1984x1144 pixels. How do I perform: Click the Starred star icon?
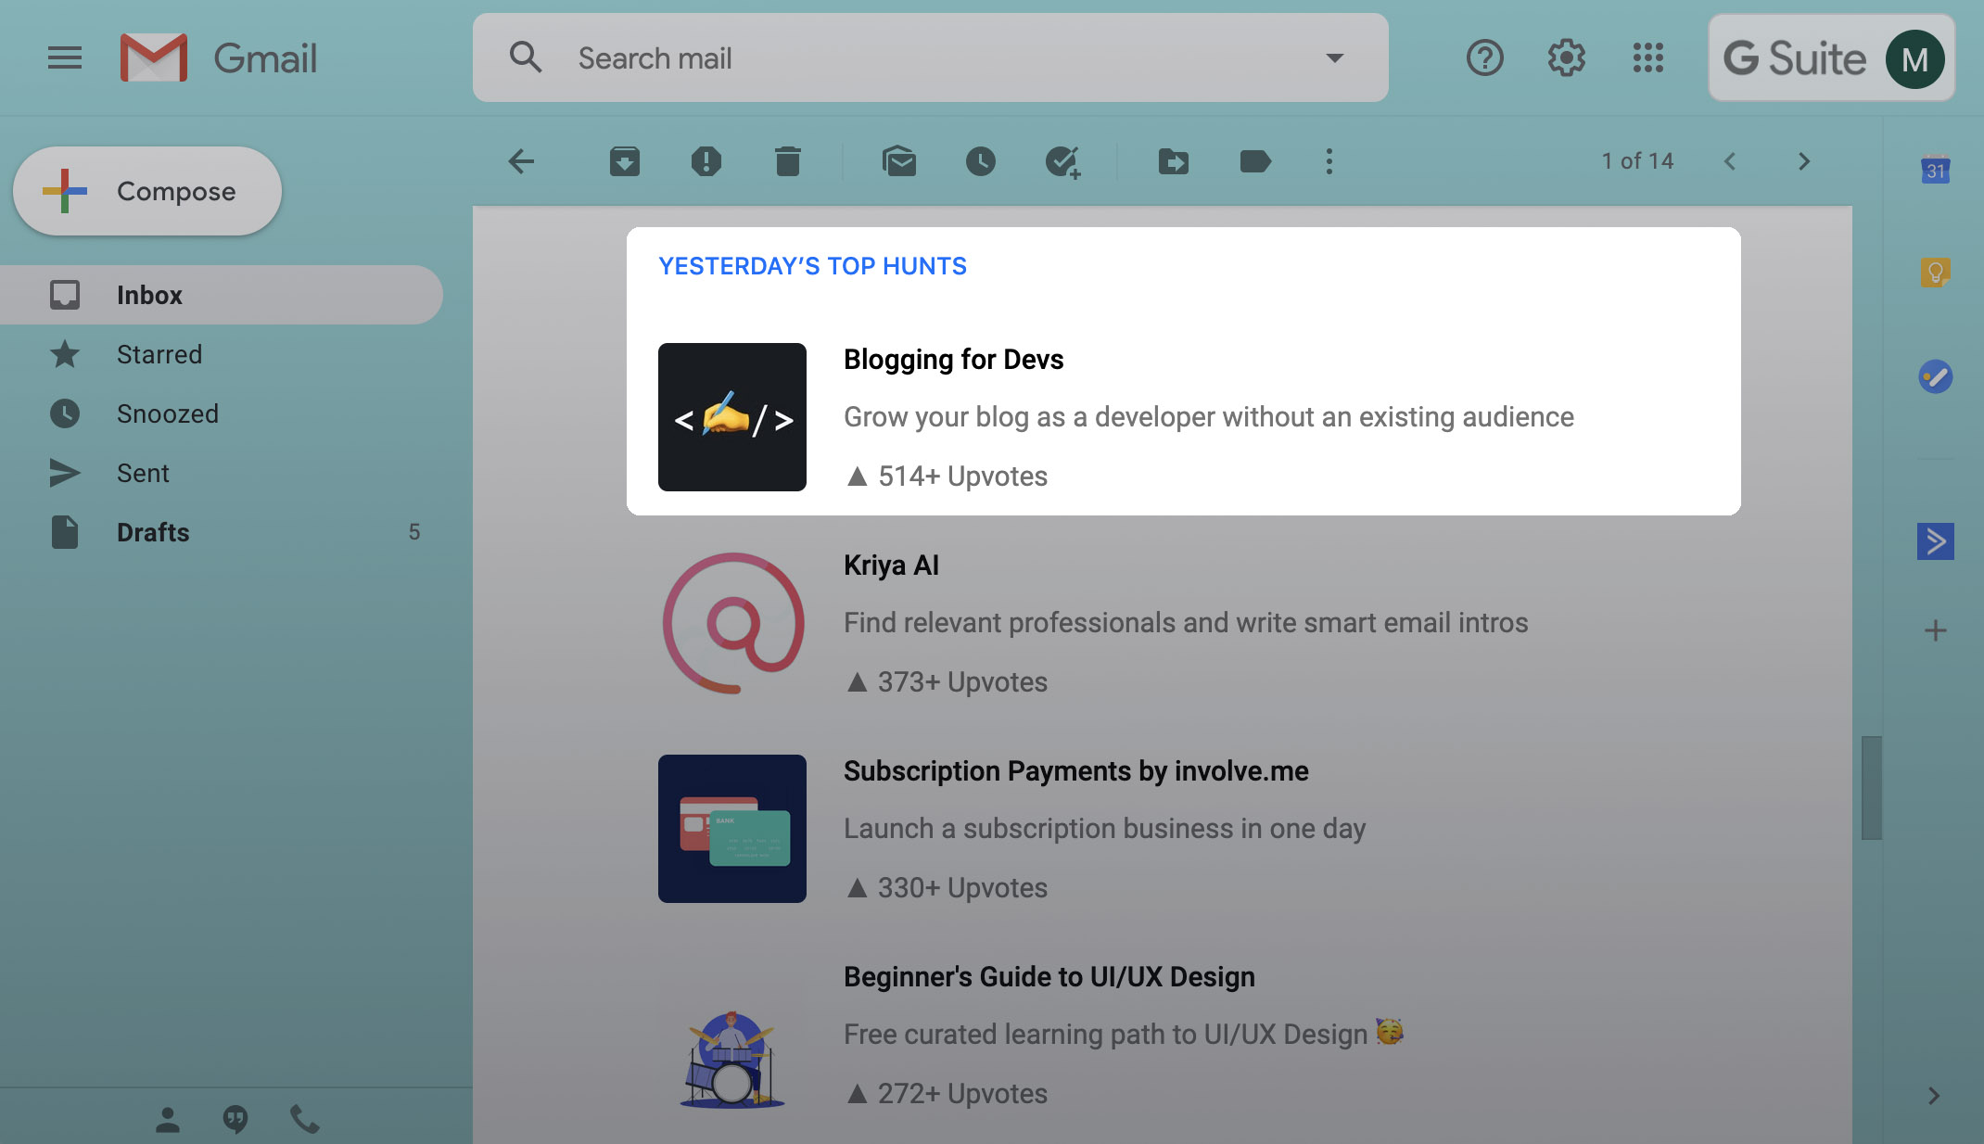tap(65, 354)
